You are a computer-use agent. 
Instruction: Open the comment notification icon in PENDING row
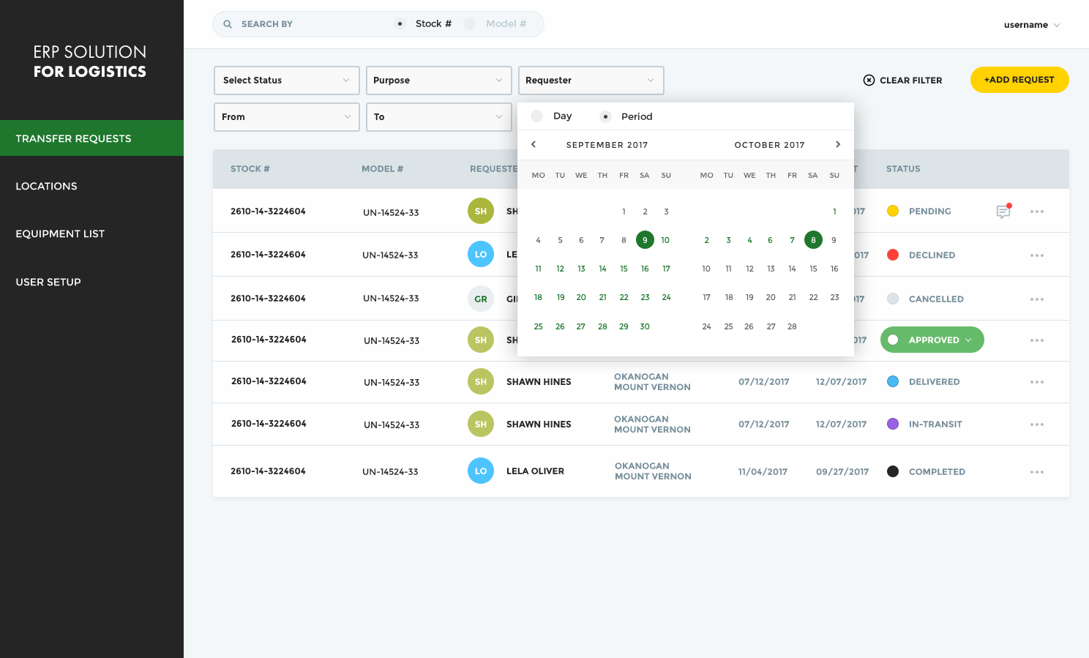point(1003,211)
